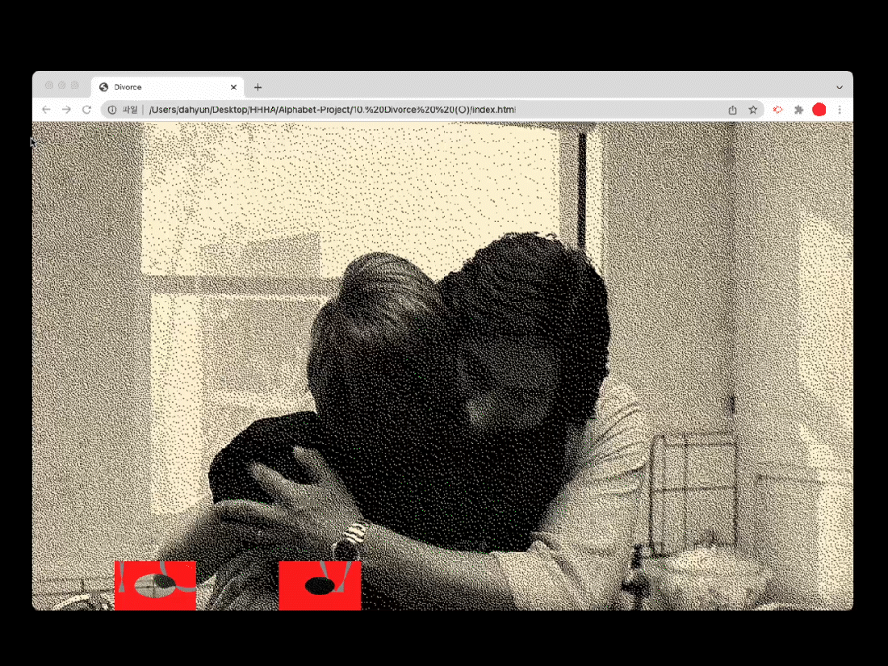Reload the Divorce page
The width and height of the screenshot is (888, 666).
[86, 110]
